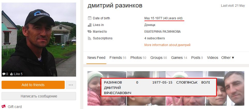The width and height of the screenshot is (249, 109).
Task: Open ЕКАТЕРИНА РАЗИНКОВА profile link
Action: pos(163,32)
